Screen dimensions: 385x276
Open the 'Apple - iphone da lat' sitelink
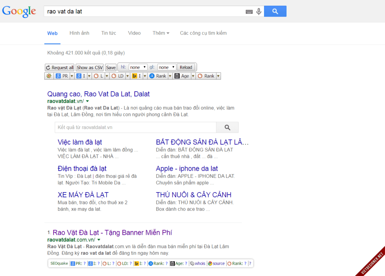pyautogui.click(x=187, y=169)
